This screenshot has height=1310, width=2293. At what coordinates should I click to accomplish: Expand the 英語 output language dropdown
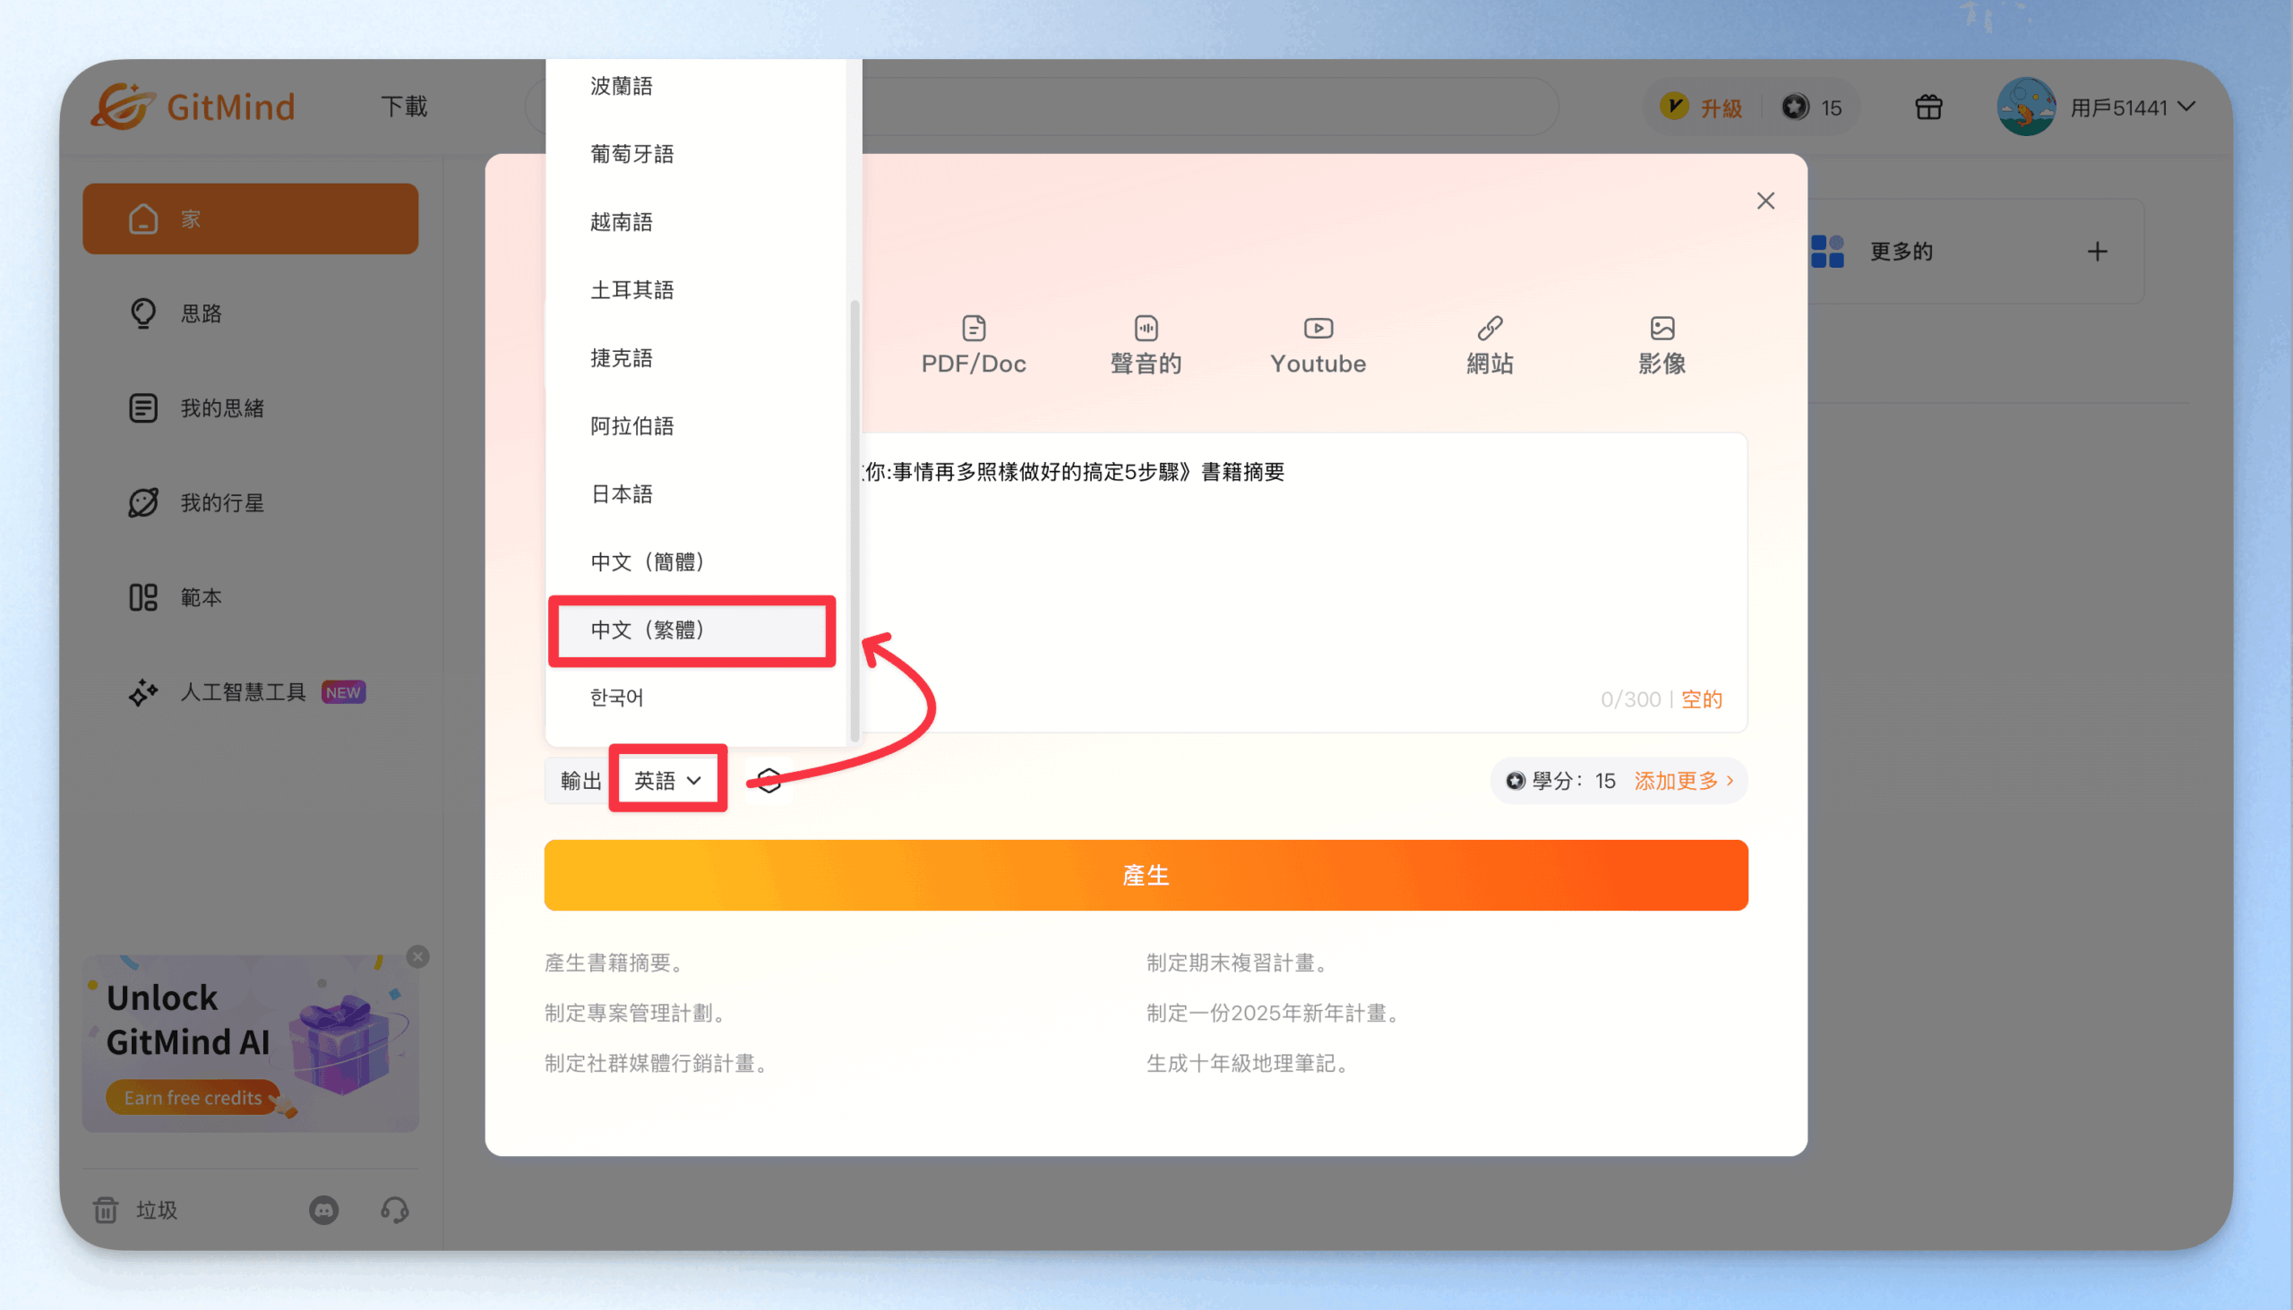pyautogui.click(x=667, y=780)
